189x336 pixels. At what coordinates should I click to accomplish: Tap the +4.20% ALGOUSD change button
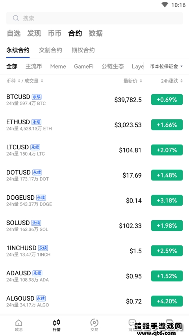(x=167, y=301)
